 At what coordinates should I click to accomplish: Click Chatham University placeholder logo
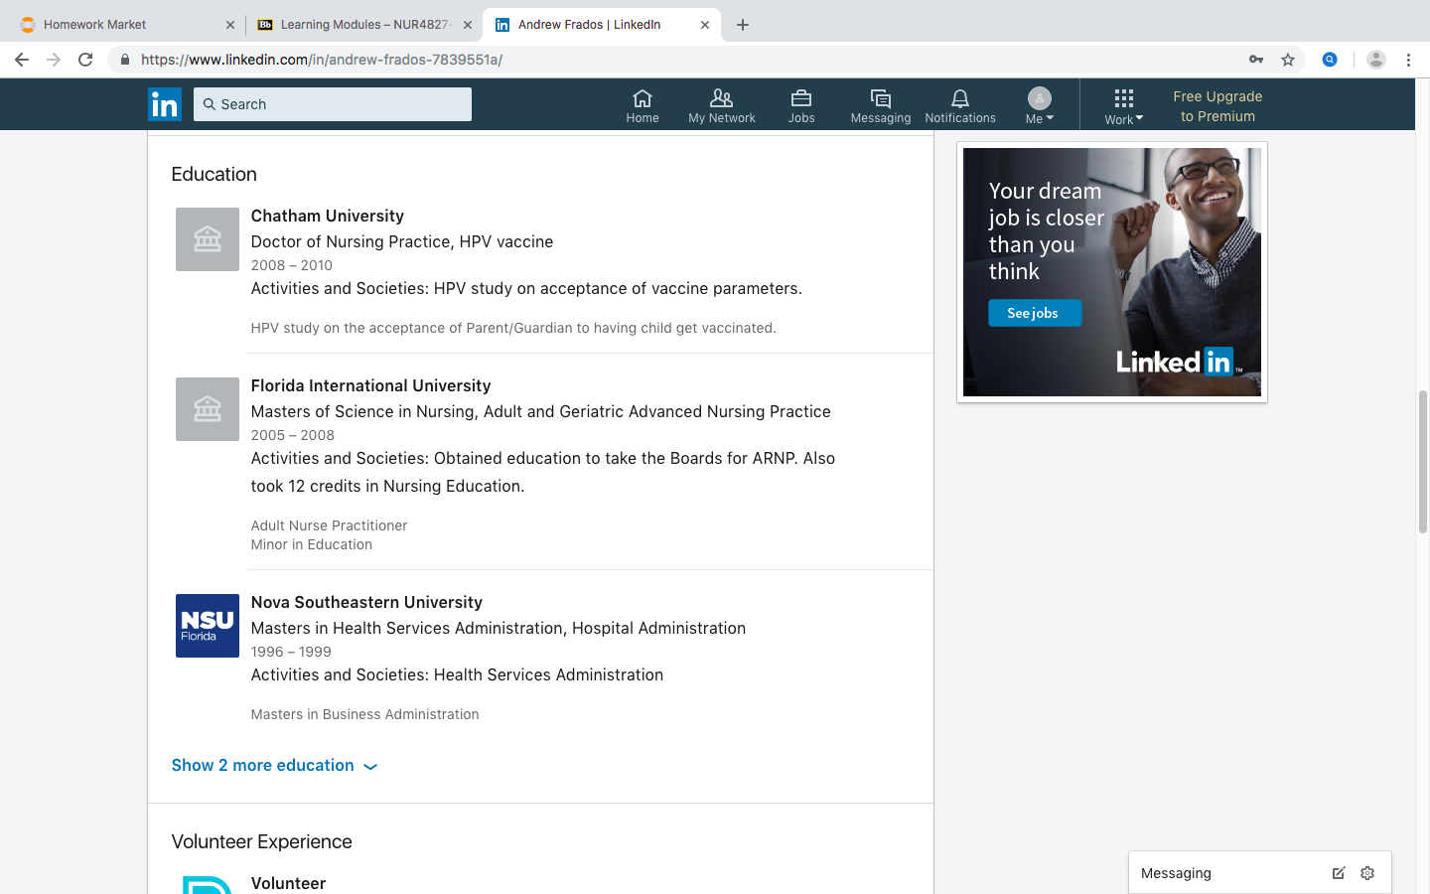click(208, 239)
